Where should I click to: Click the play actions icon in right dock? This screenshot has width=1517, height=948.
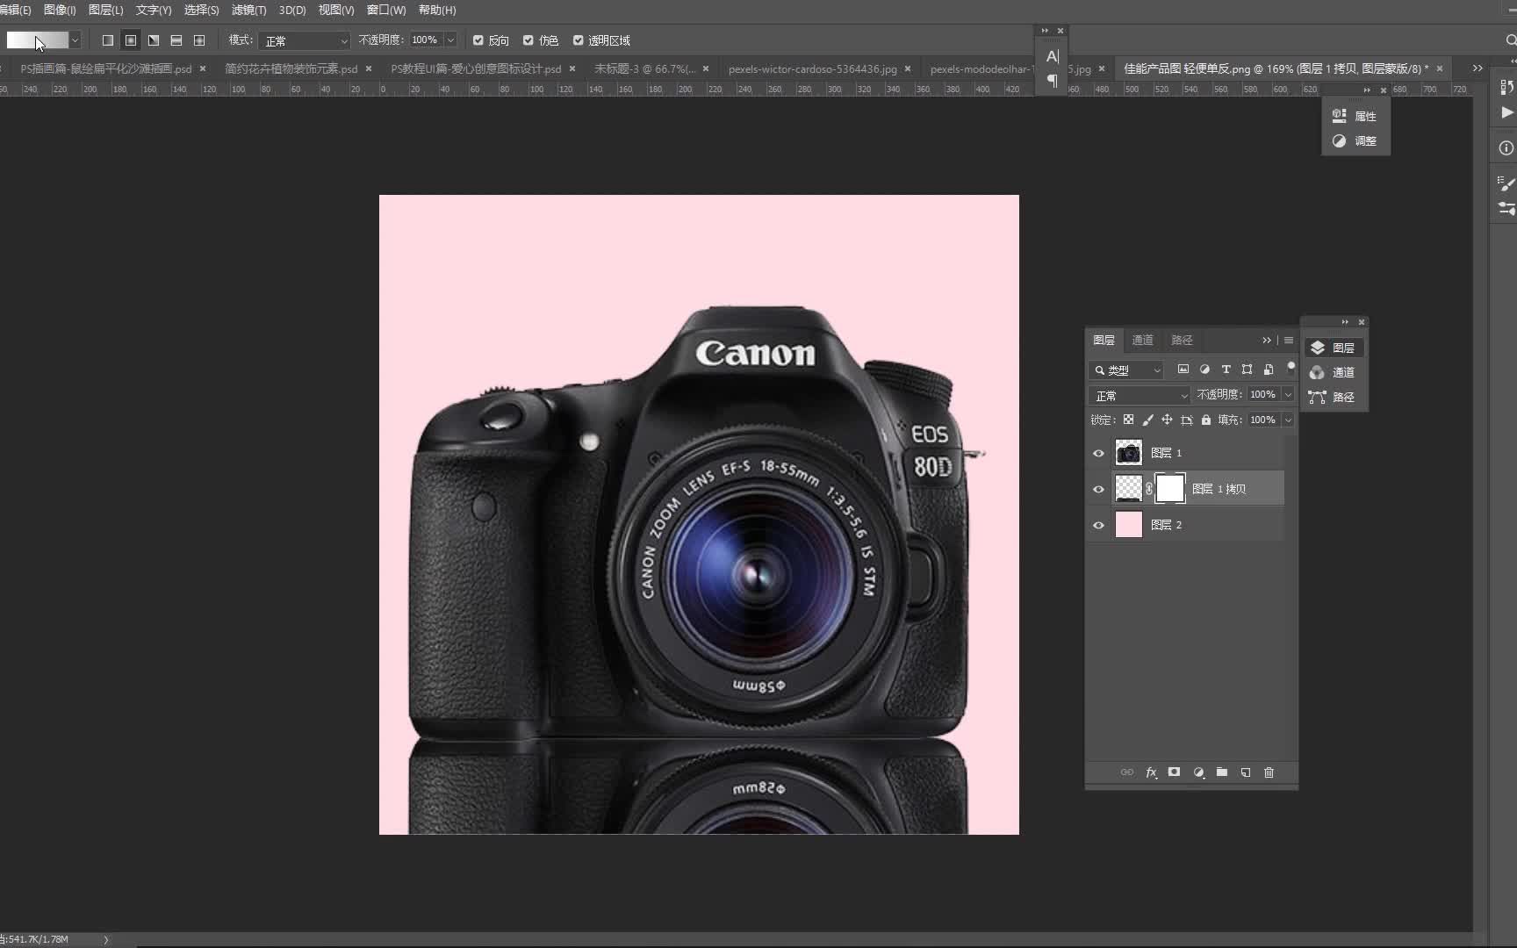click(1506, 112)
